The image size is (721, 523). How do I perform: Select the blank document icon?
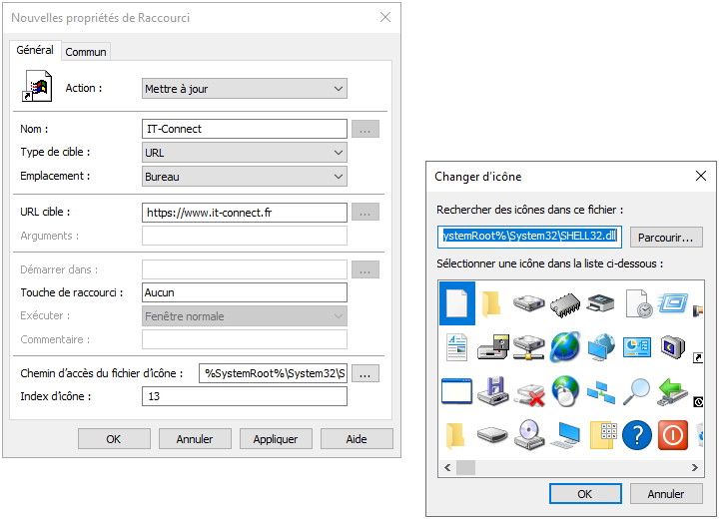457,303
